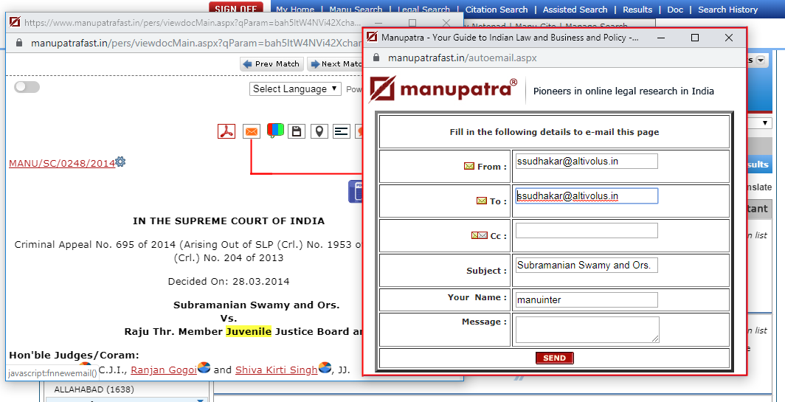Click inside the Message text area

pos(586,329)
